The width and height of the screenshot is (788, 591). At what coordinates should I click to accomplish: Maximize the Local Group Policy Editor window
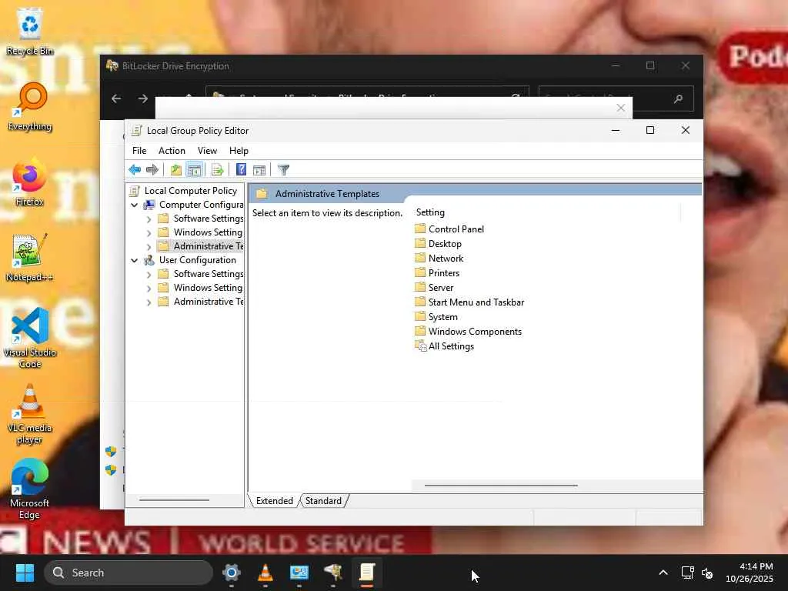tap(649, 130)
